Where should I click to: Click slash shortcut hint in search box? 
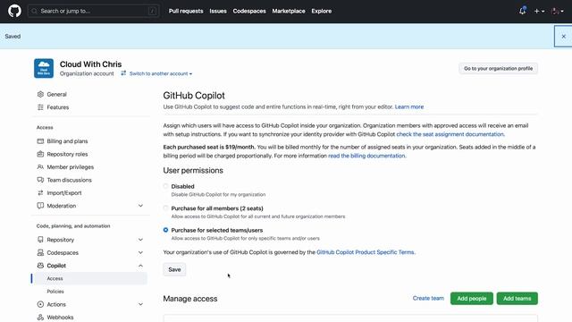(153, 12)
